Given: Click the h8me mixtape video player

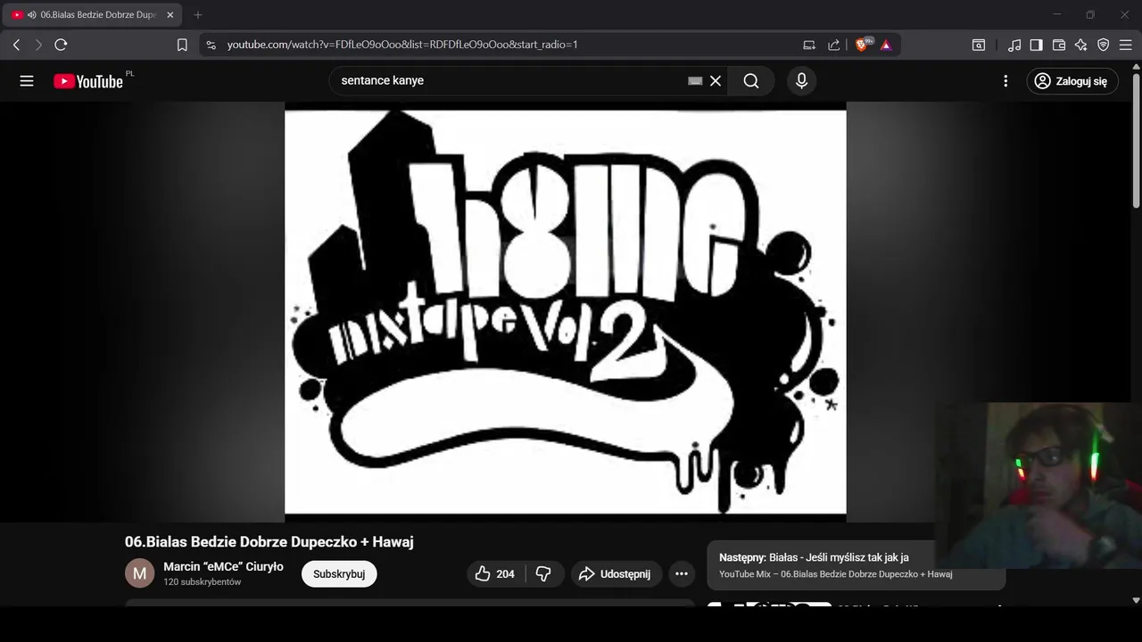Looking at the screenshot, I should click(565, 311).
